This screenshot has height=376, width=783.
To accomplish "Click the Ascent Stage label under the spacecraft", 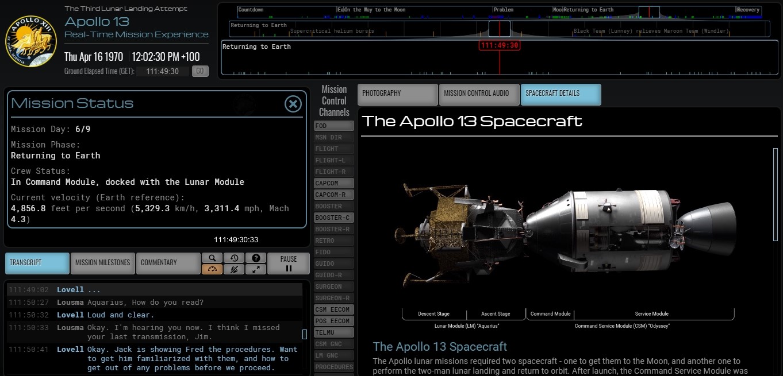I will (496, 314).
